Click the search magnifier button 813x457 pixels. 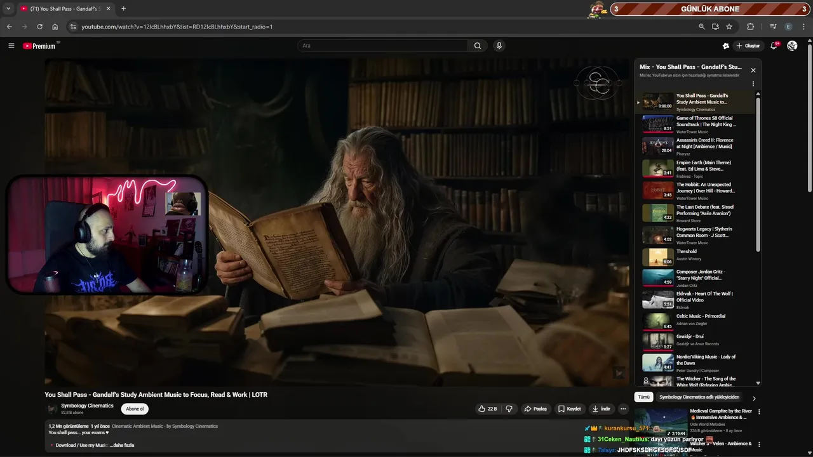click(478, 46)
